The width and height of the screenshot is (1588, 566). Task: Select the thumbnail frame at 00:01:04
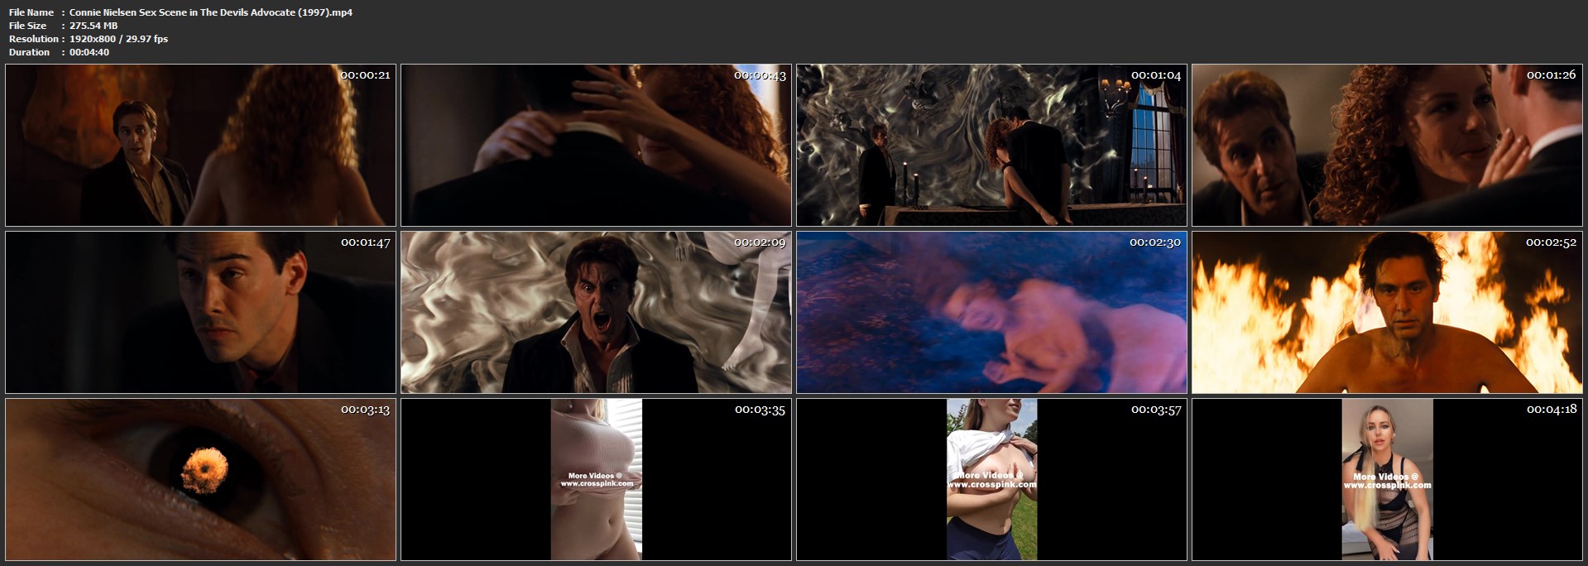tap(992, 145)
